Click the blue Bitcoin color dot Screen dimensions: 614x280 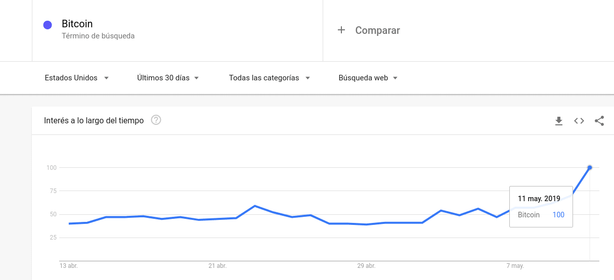48,25
